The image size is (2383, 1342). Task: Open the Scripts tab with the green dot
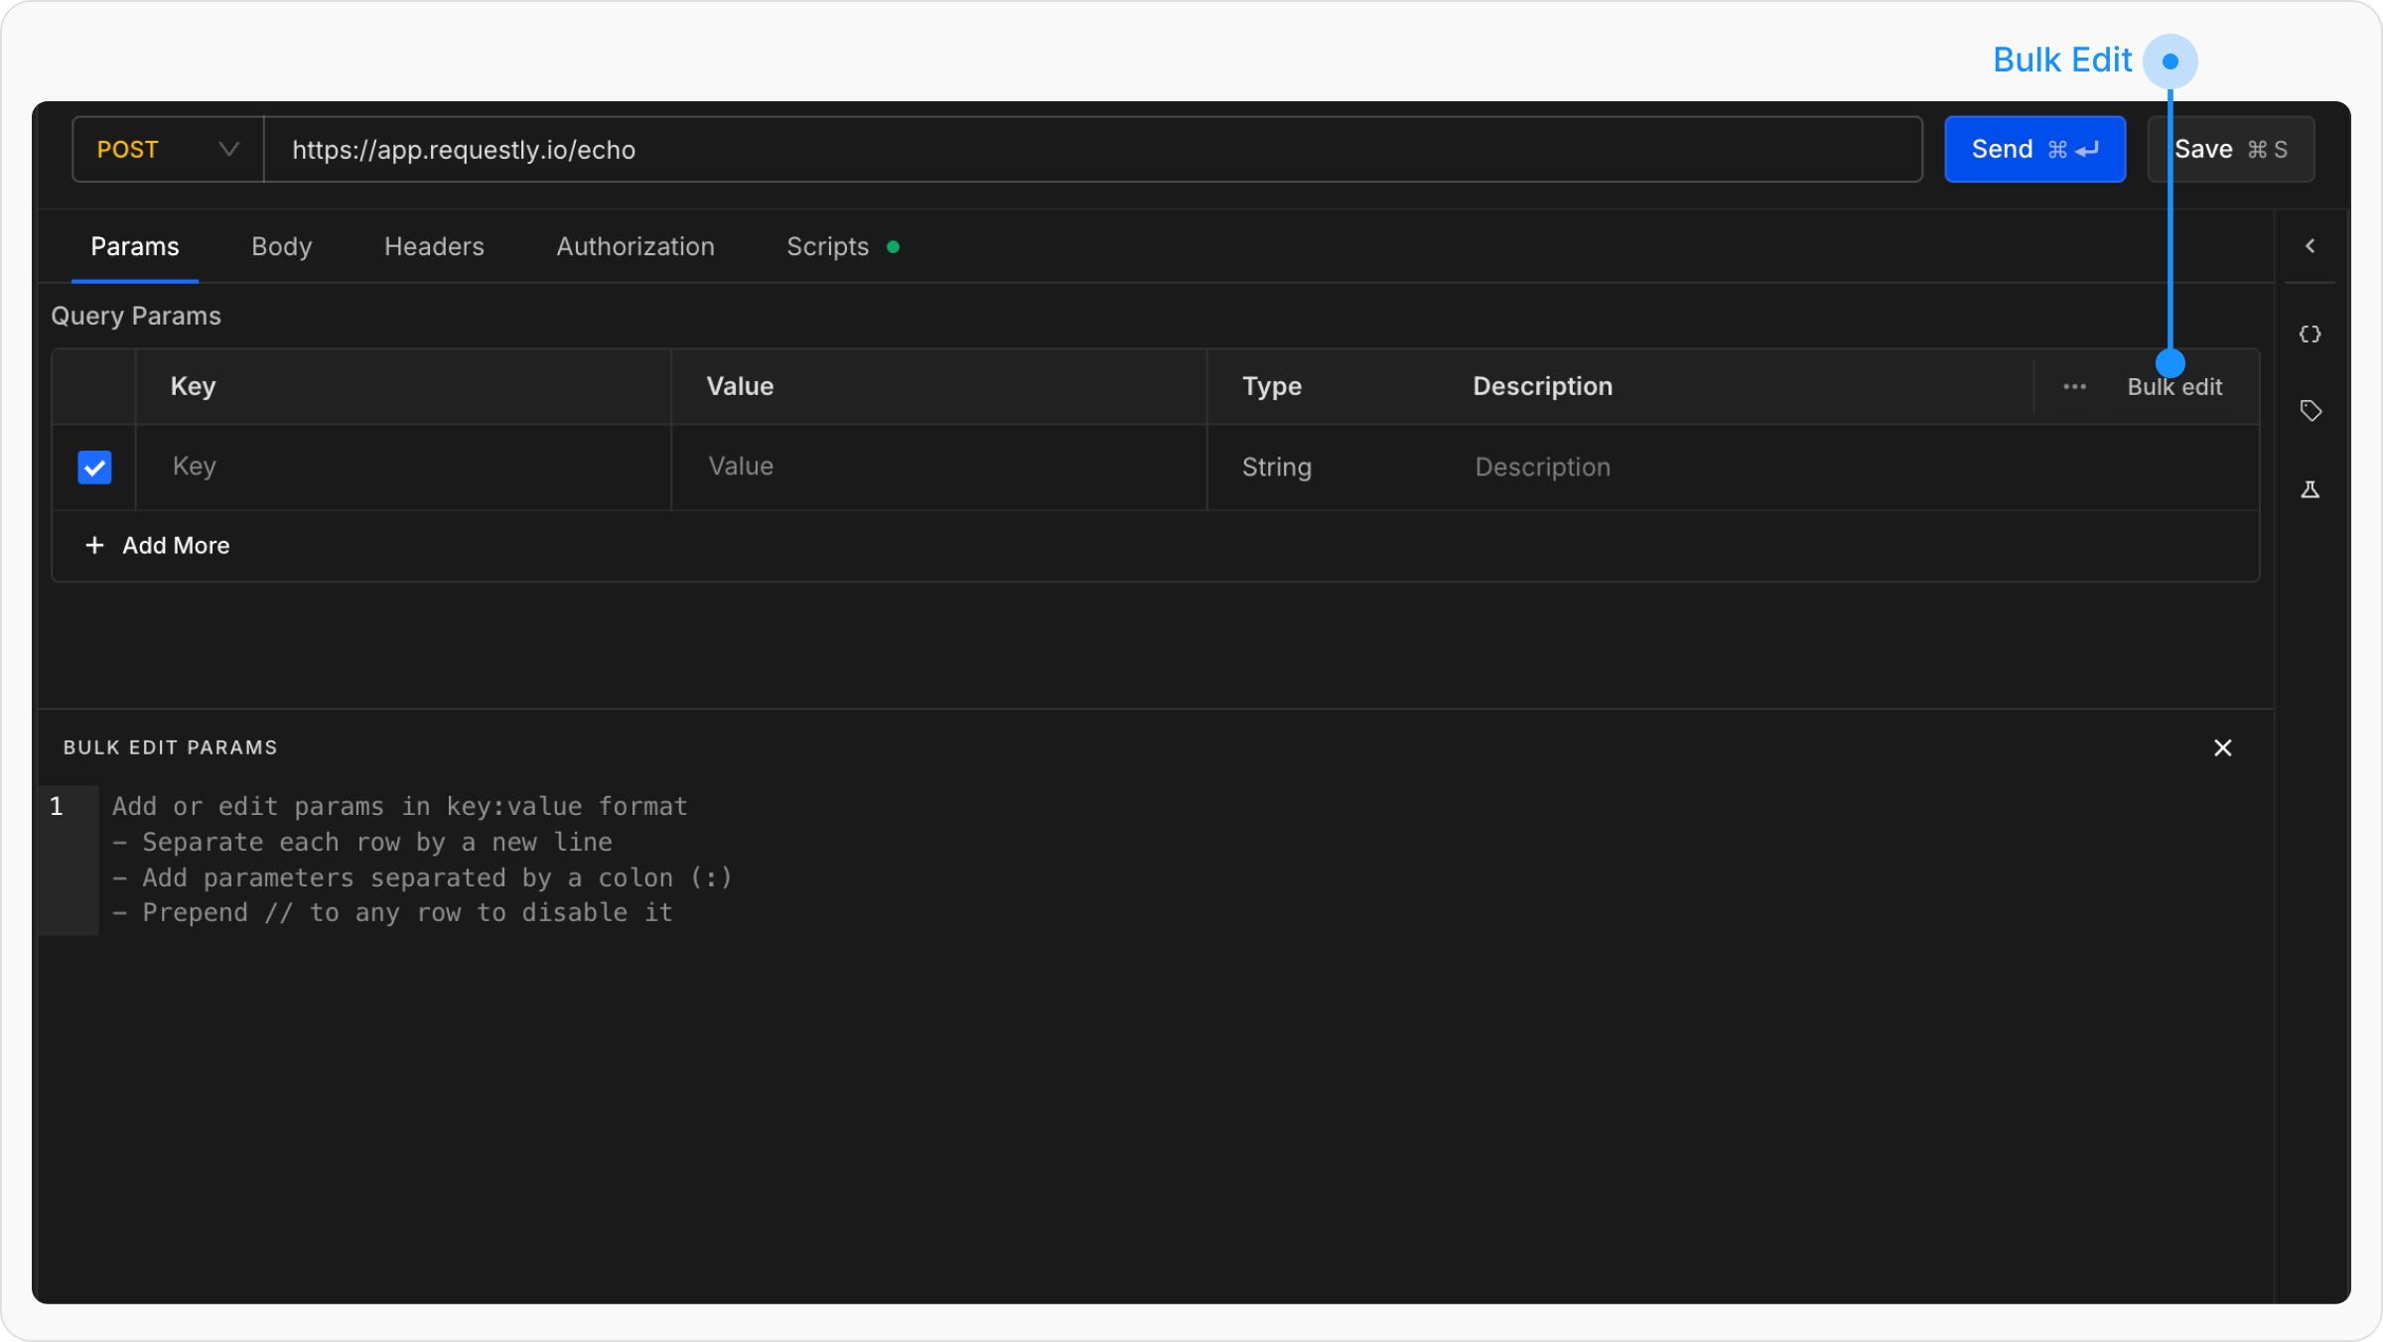pyautogui.click(x=827, y=246)
